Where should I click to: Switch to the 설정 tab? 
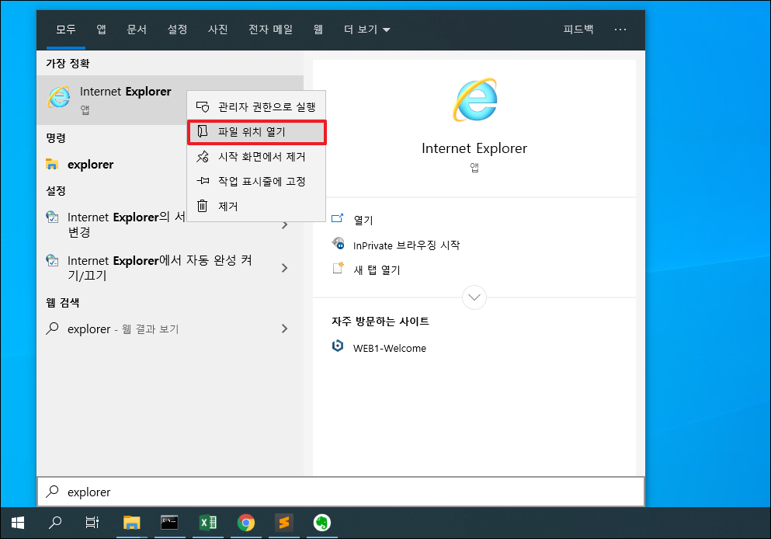[178, 30]
